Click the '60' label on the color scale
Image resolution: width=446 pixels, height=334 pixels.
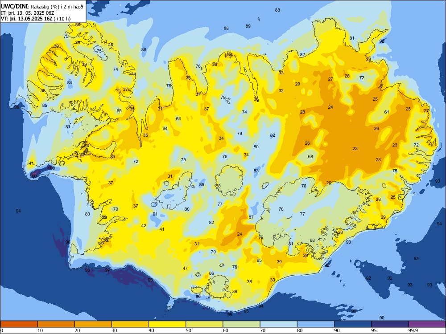[226, 330]
